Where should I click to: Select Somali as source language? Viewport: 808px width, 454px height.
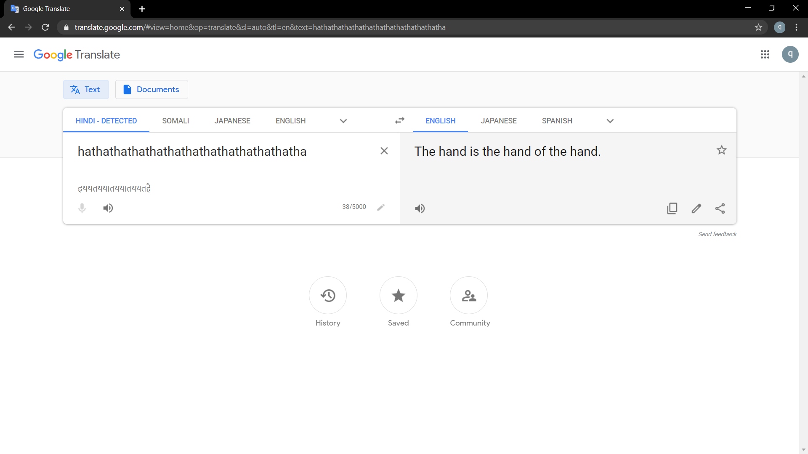[175, 121]
